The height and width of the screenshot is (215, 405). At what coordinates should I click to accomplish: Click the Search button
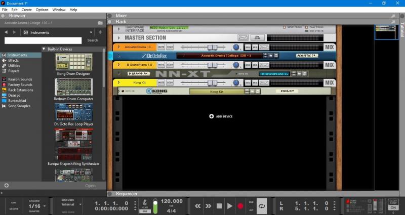pos(93,40)
